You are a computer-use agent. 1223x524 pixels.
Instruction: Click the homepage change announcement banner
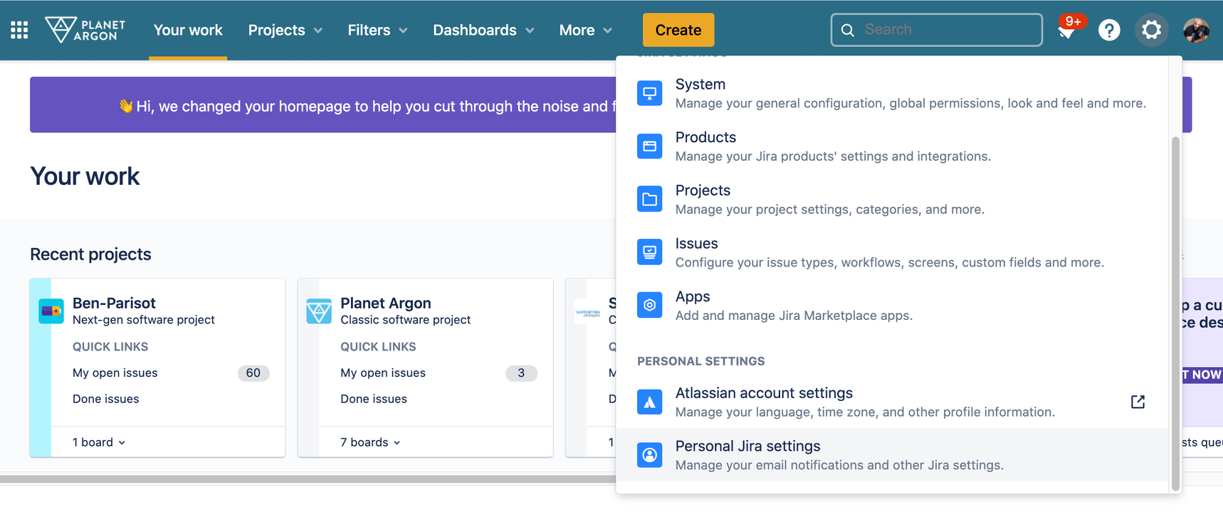click(322, 105)
